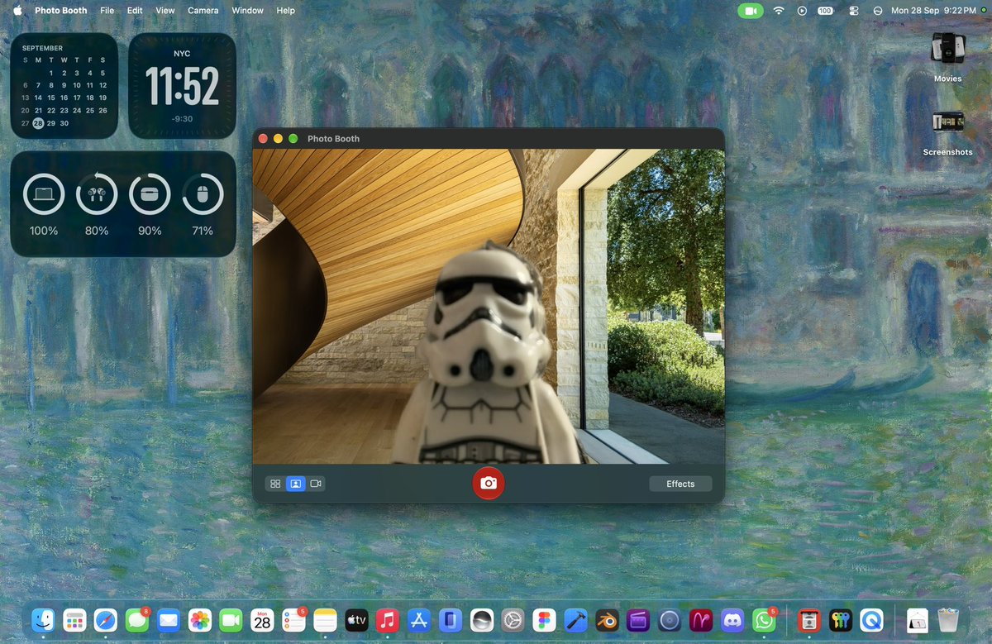Open Launchpad from the Dock
This screenshot has width=992, height=644.
74,620
